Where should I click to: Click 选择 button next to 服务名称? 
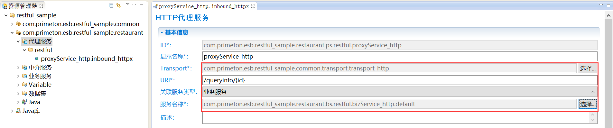coord(588,104)
